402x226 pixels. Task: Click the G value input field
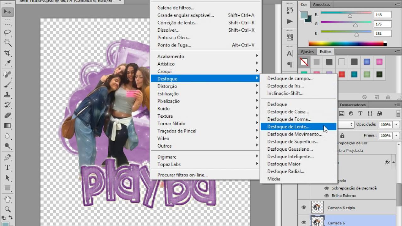(x=383, y=24)
